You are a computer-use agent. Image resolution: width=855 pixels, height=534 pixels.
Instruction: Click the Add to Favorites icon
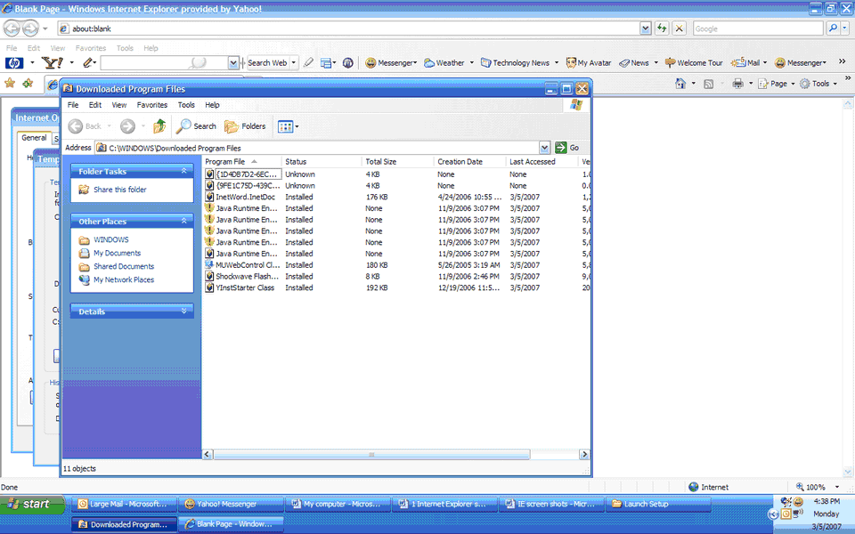(x=28, y=84)
